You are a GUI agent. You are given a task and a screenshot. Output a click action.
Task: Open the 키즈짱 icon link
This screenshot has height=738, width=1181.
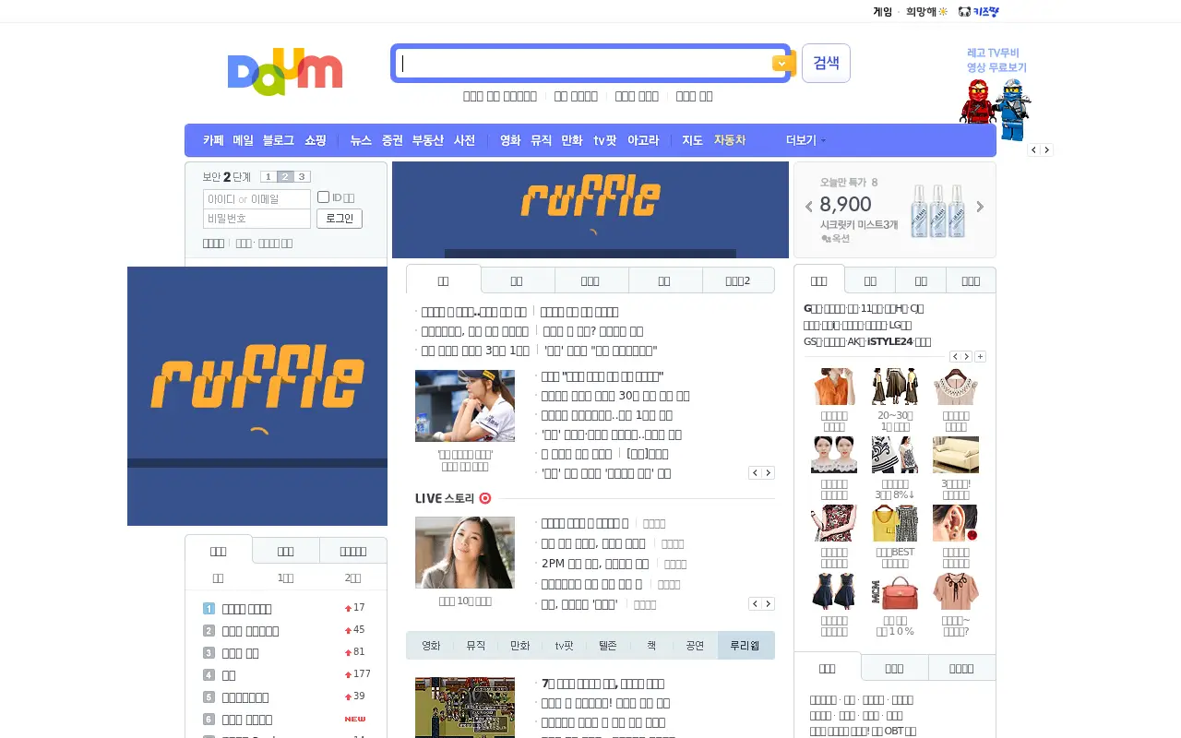point(979,12)
